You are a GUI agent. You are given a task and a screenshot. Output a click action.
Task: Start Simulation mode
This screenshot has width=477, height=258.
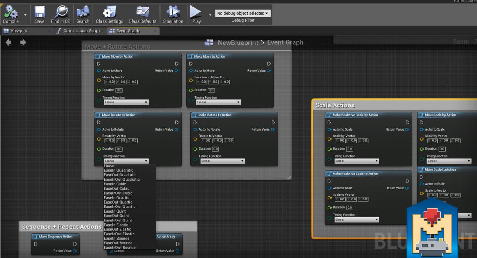[173, 14]
